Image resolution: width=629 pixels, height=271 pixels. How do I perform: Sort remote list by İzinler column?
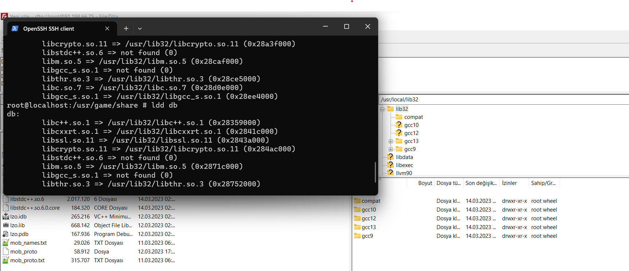pos(514,183)
